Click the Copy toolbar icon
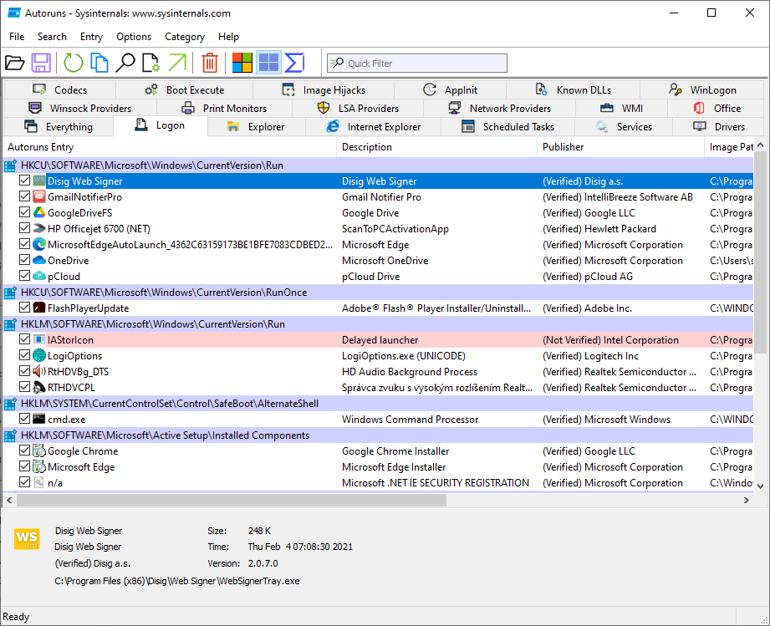Viewport: 770px width, 626px height. click(99, 63)
